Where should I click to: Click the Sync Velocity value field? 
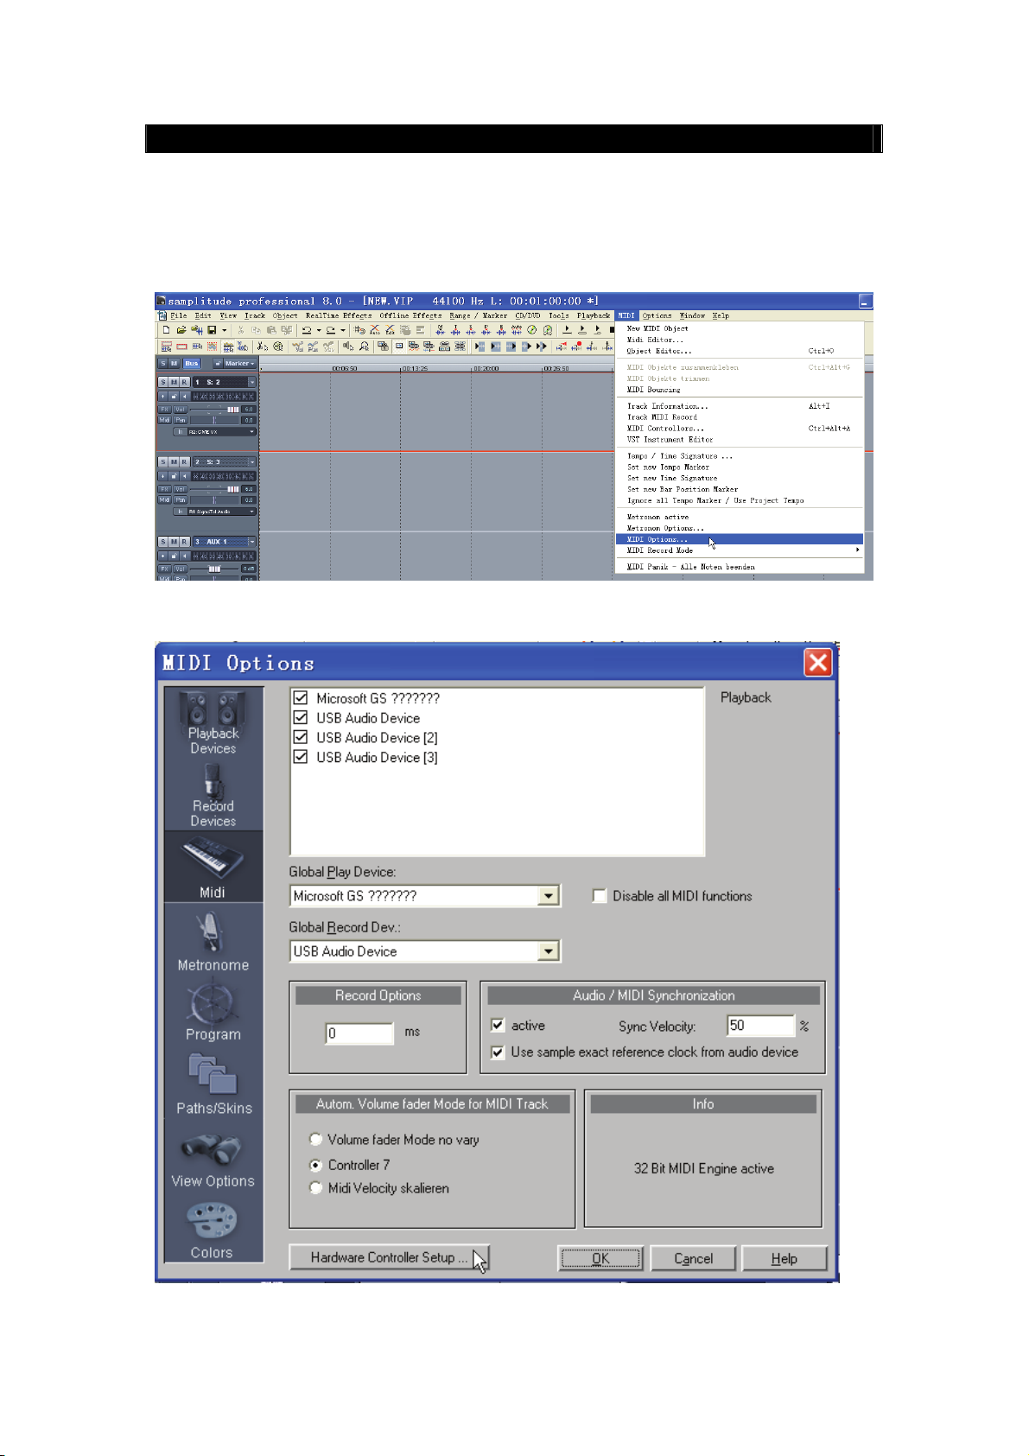tap(760, 1025)
